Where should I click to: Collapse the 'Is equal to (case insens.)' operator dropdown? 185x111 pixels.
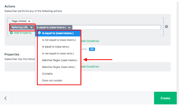click(x=53, y=27)
